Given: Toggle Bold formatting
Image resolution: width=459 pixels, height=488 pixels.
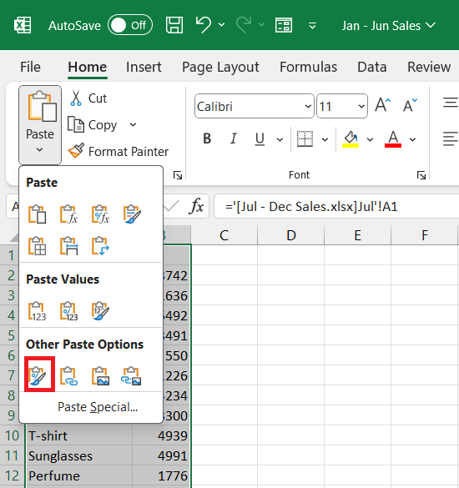Looking at the screenshot, I should pos(207,138).
